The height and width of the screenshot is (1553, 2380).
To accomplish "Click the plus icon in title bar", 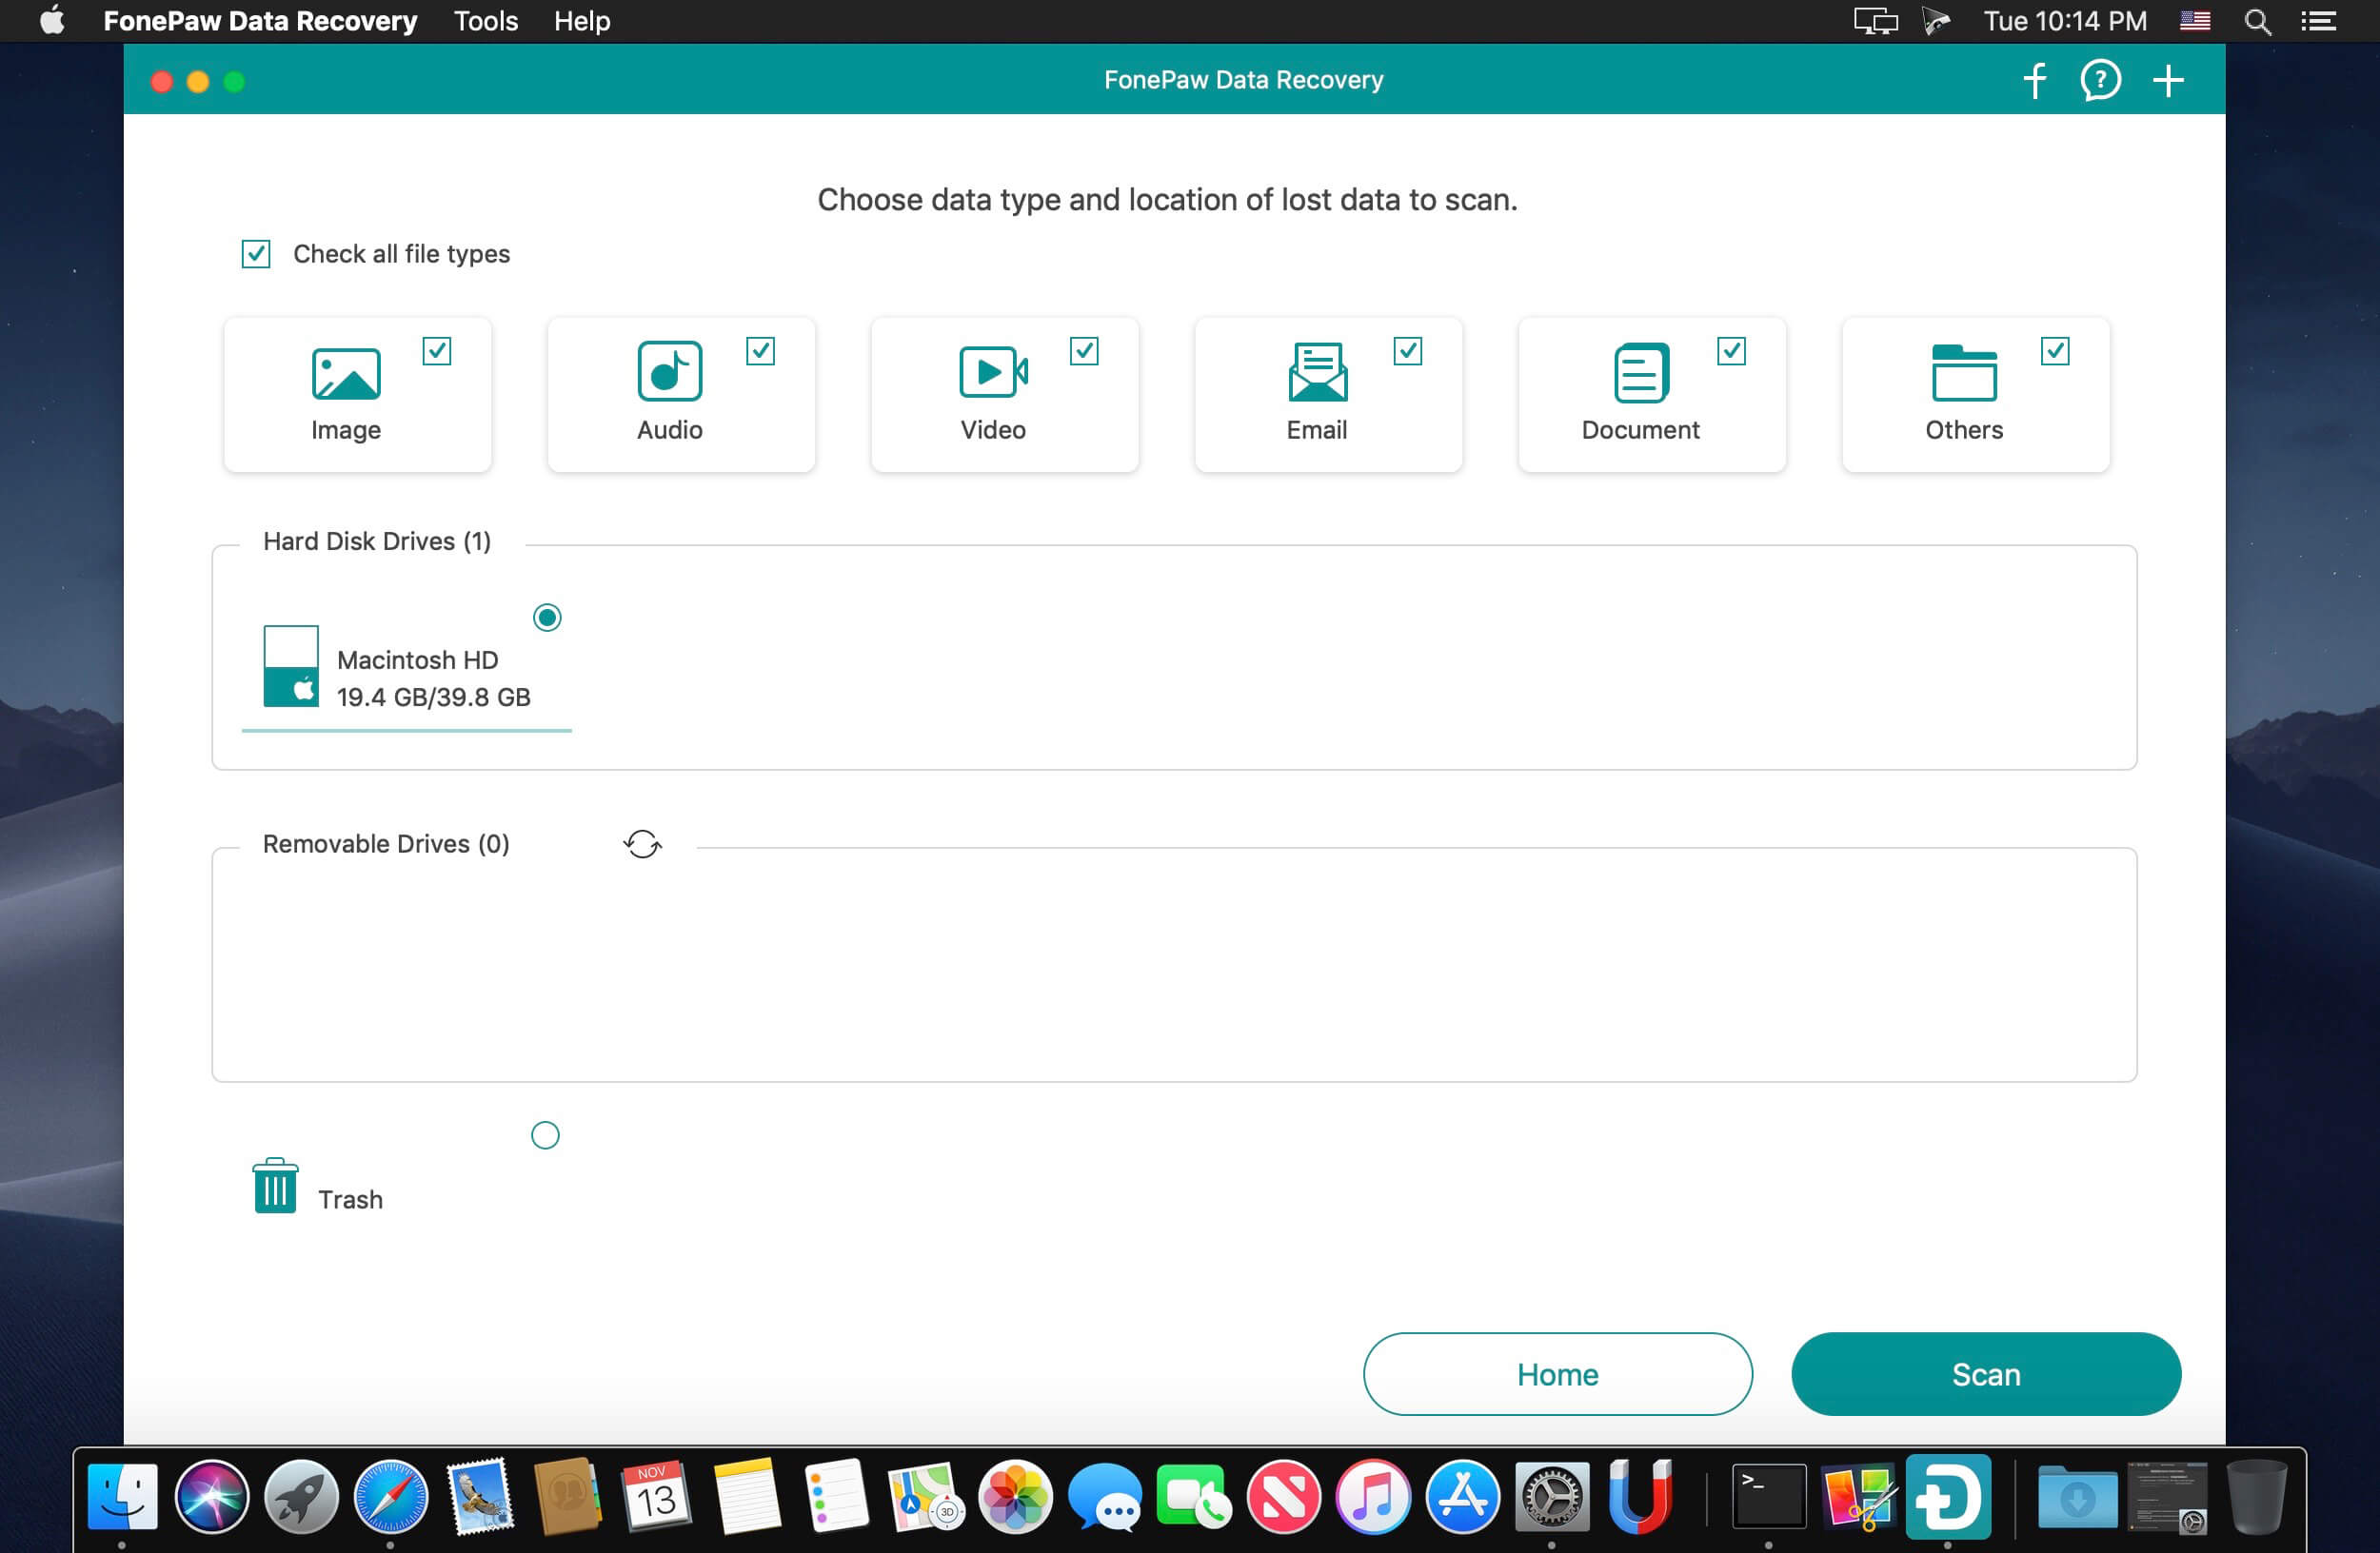I will [2167, 80].
